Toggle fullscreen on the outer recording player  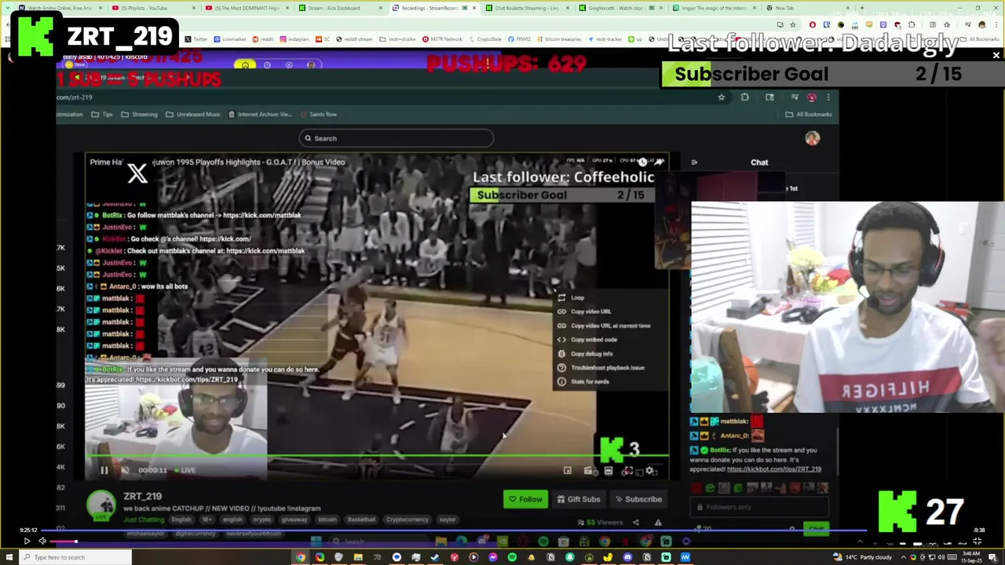(978, 541)
